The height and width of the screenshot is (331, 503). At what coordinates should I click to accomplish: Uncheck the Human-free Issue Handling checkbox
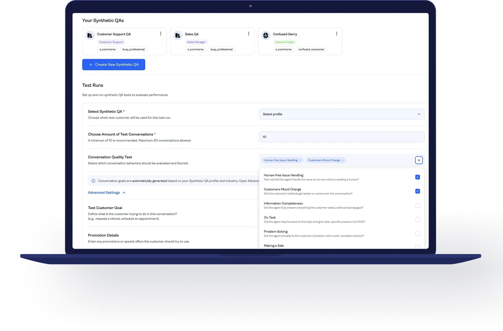pos(417,177)
